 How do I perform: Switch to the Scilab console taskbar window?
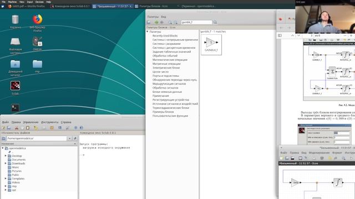point(70,6)
